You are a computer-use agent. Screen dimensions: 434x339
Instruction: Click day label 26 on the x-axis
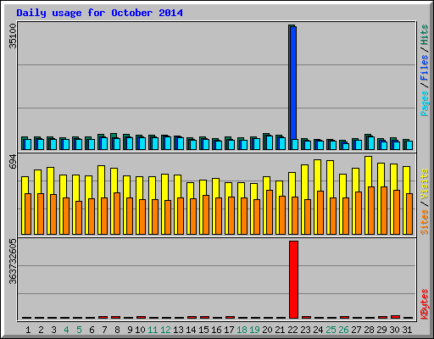343,330
